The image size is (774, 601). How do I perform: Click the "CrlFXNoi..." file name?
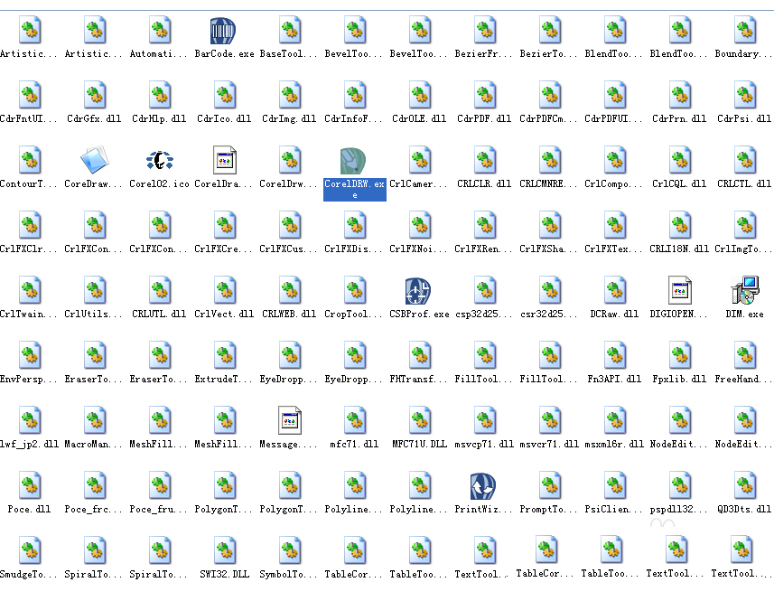(x=418, y=249)
